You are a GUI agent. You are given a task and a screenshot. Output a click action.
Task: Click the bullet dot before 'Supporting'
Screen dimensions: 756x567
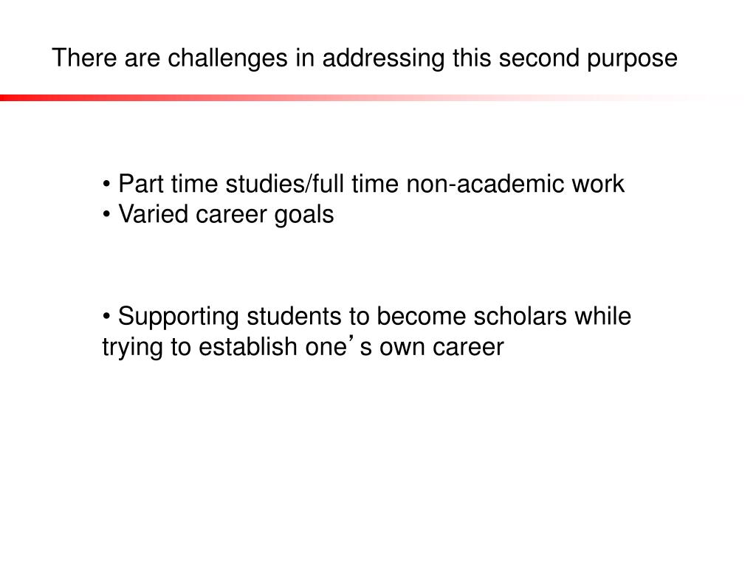[x=106, y=317]
